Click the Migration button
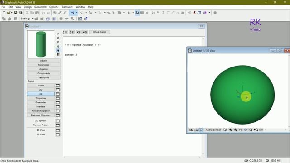 coord(43,69)
